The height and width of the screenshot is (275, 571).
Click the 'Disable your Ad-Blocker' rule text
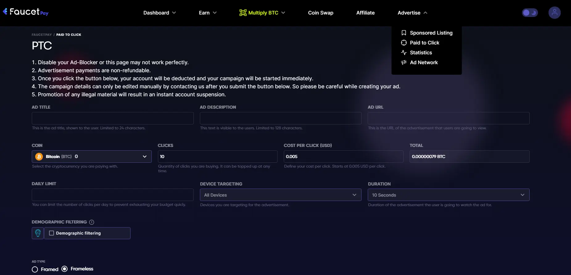110,62
